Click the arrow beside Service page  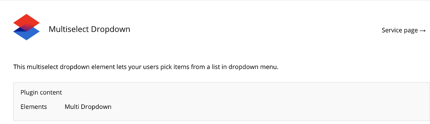tap(423, 30)
